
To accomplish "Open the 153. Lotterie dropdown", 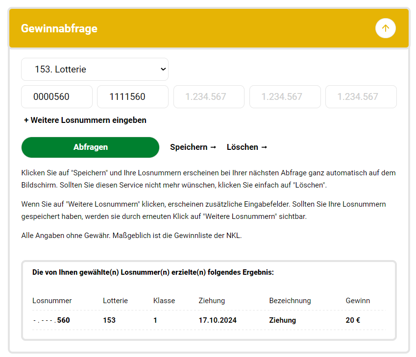I will point(95,70).
